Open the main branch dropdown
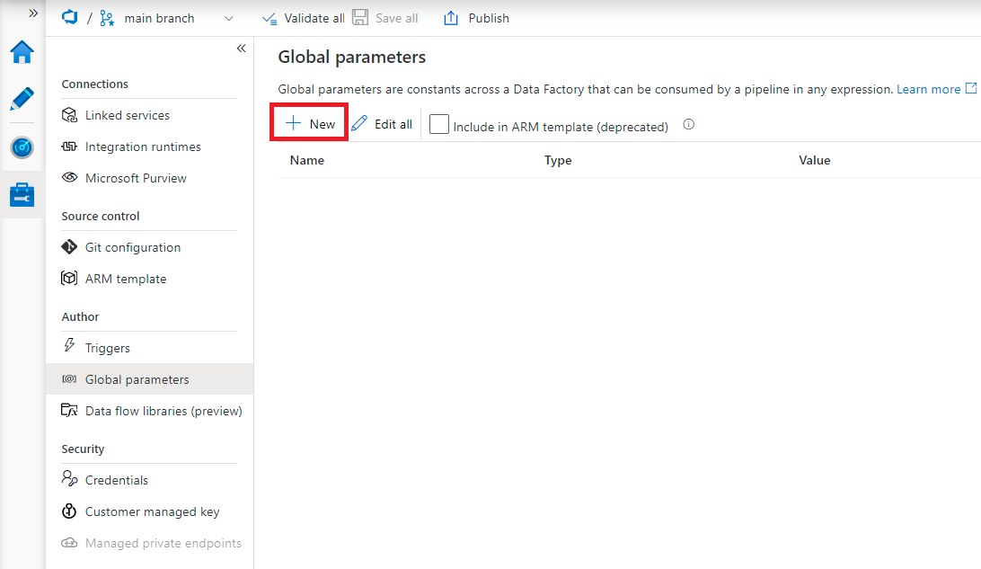Screen dimensions: 981x569 coord(227,18)
